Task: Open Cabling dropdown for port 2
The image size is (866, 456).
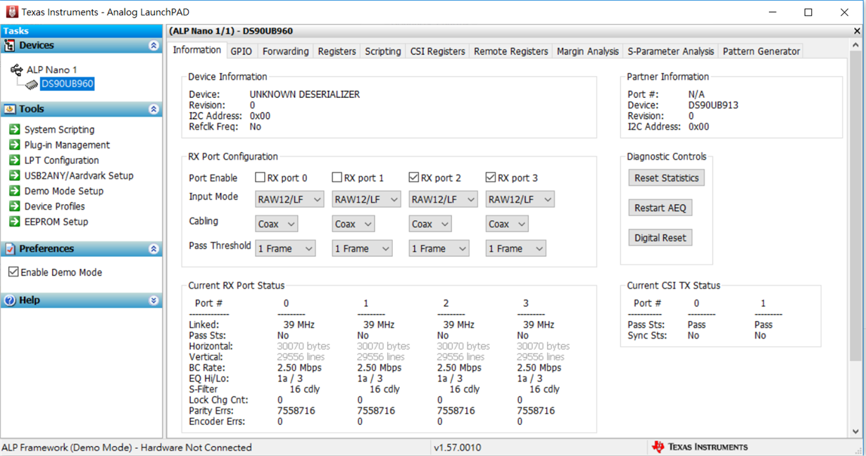Action: [430, 224]
